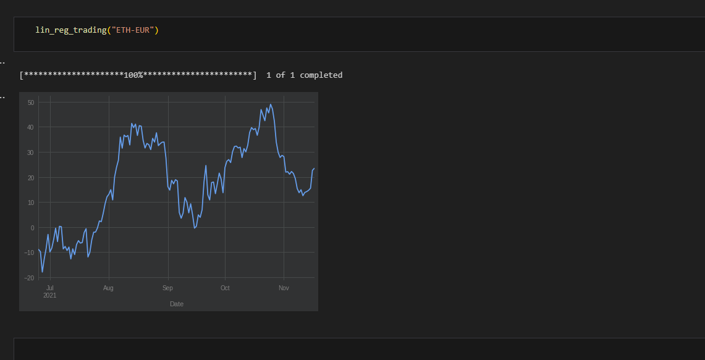Click the Jul 2021 x-axis label
This screenshot has width=705, height=360.
50,291
